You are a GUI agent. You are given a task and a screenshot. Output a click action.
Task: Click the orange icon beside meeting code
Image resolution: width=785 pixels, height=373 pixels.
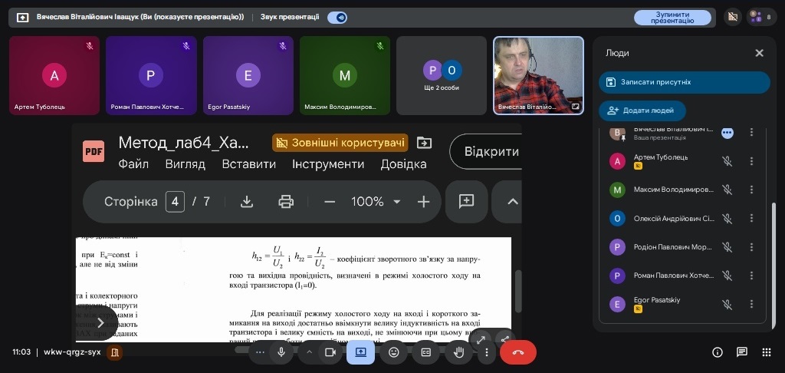115,352
